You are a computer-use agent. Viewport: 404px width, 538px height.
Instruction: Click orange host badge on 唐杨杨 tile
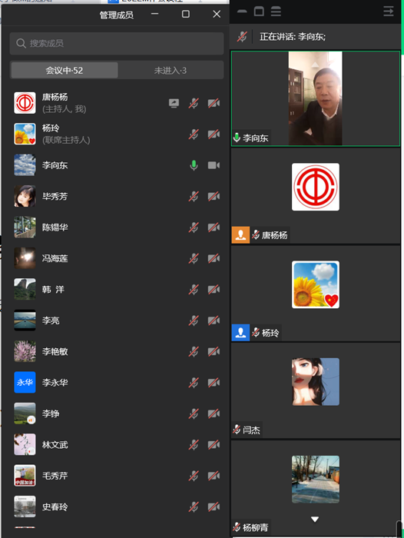pos(240,235)
